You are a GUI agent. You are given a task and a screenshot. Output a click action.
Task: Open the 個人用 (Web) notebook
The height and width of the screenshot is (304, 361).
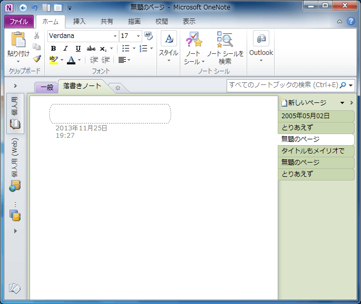(15, 165)
